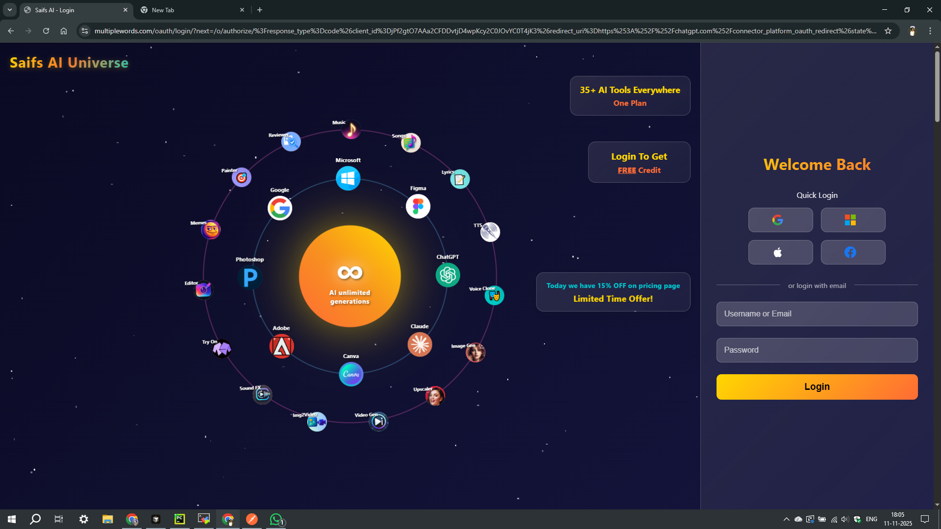The height and width of the screenshot is (529, 941).
Task: Click the Upscaler portrait icon
Action: click(435, 396)
